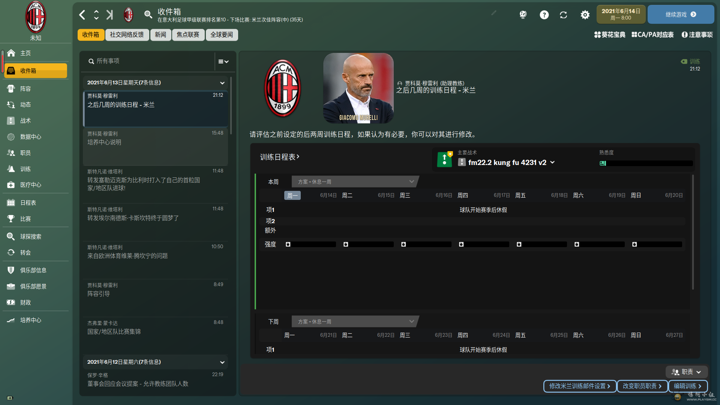Open the 职责 dropdown
The width and height of the screenshot is (720, 405).
(x=686, y=372)
